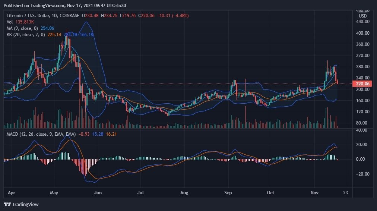Click the 0.00 label on the MACD axis

coord(360,159)
